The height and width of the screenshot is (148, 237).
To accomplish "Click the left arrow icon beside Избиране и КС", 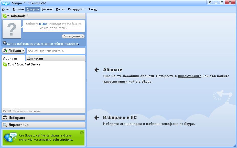I will (x=97, y=118).
